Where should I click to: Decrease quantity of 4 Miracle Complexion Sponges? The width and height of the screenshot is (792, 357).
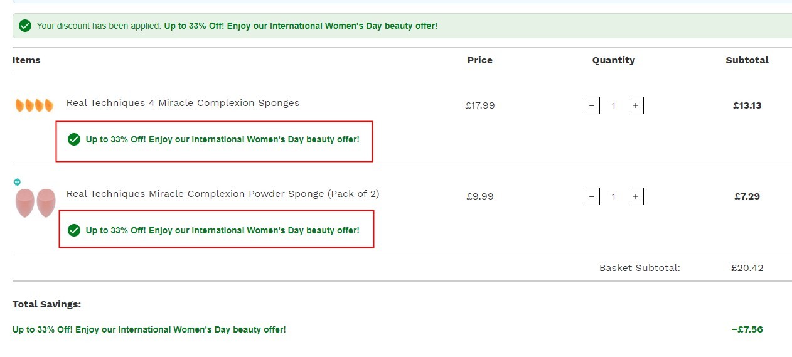(591, 105)
